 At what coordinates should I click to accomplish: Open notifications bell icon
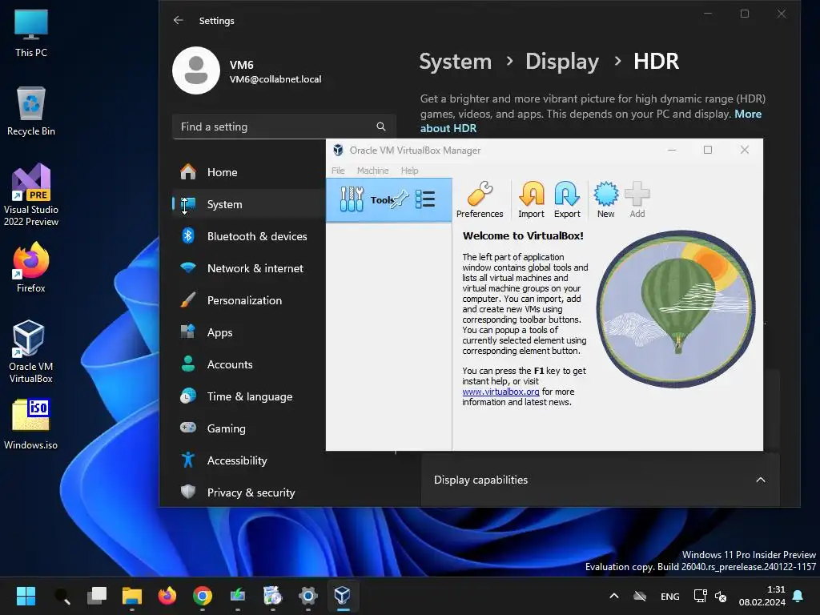pyautogui.click(x=798, y=596)
